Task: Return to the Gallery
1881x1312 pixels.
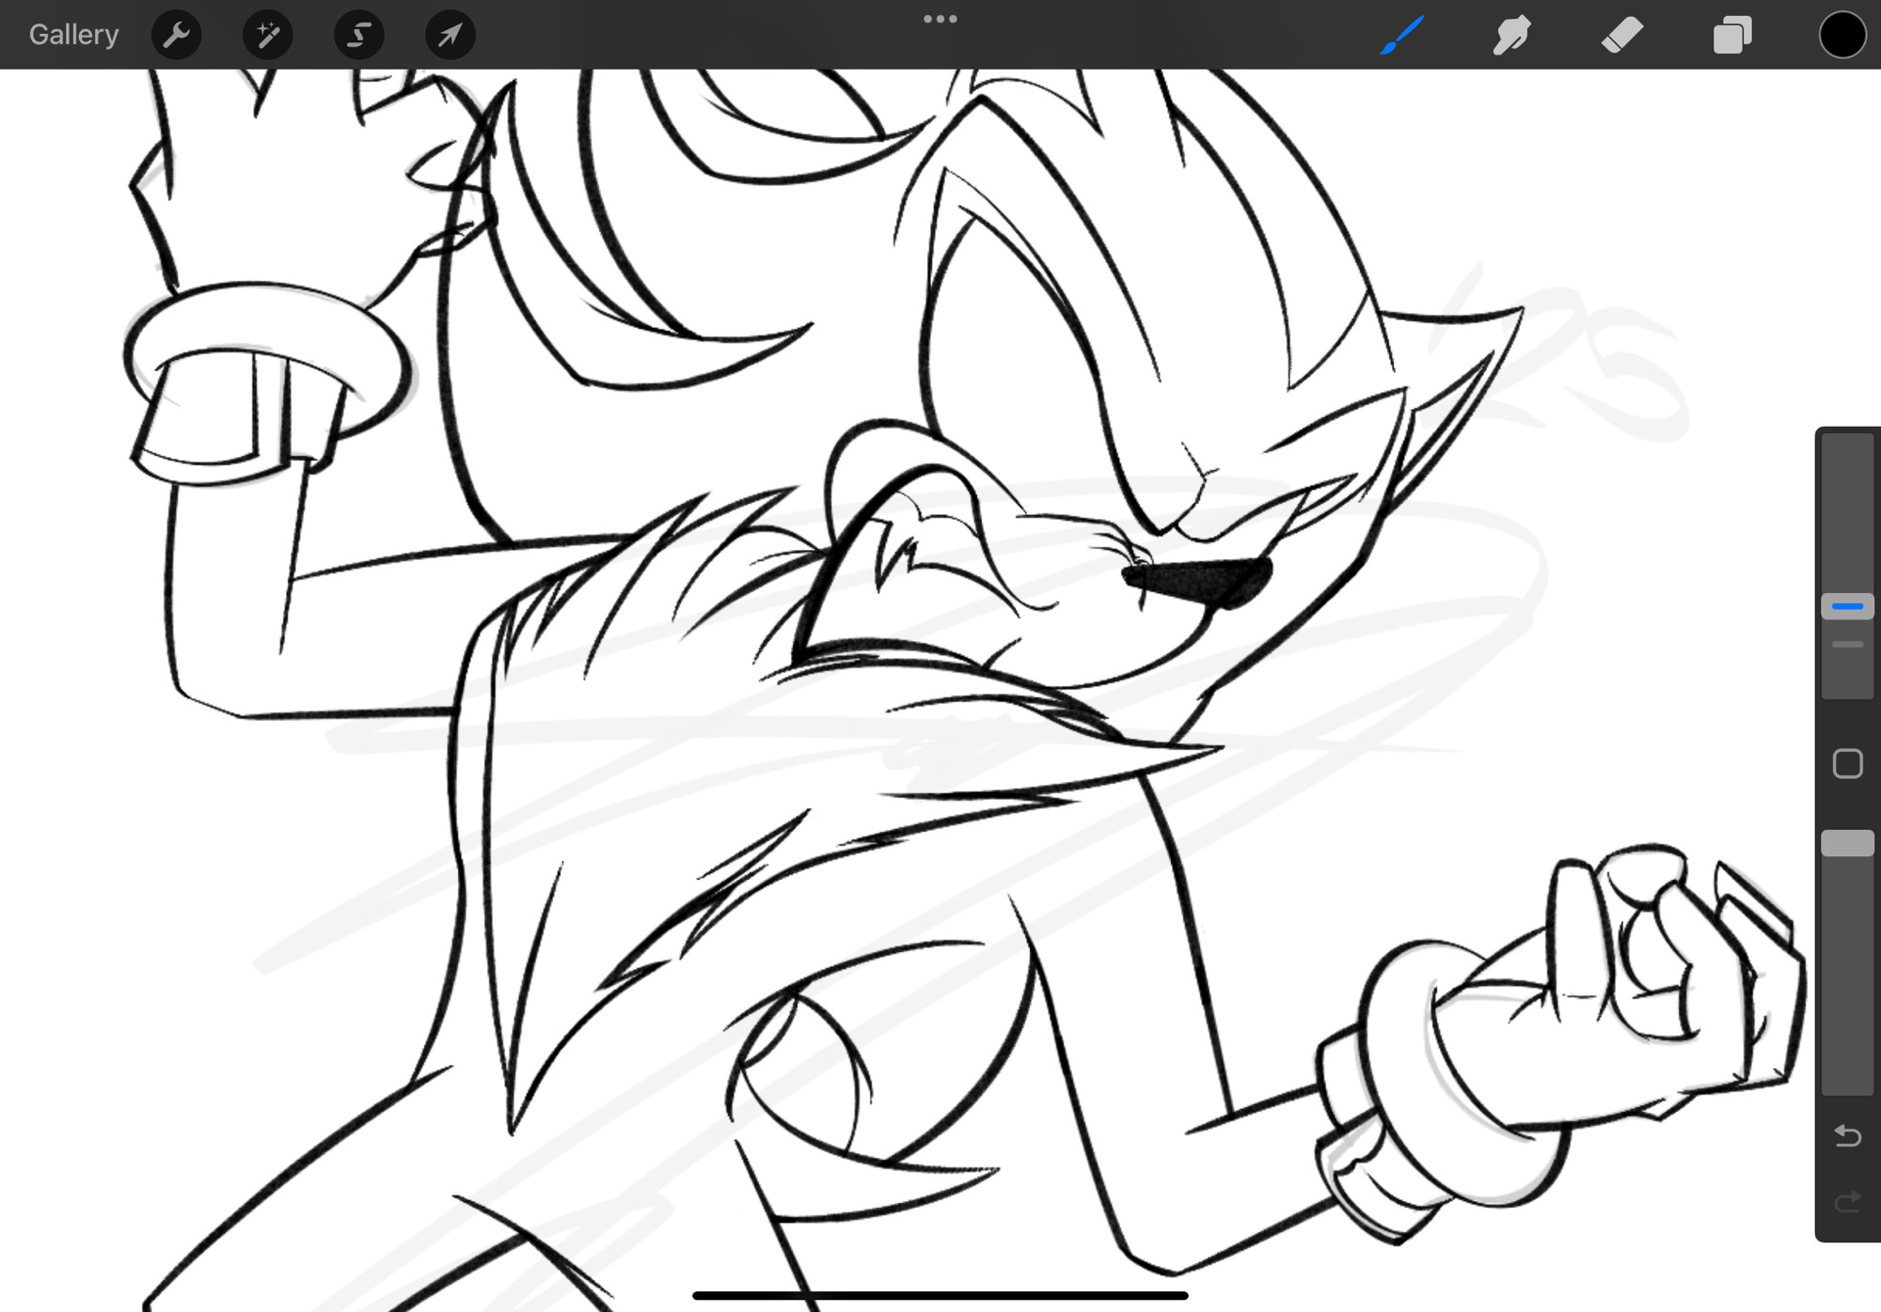Action: pyautogui.click(x=73, y=35)
